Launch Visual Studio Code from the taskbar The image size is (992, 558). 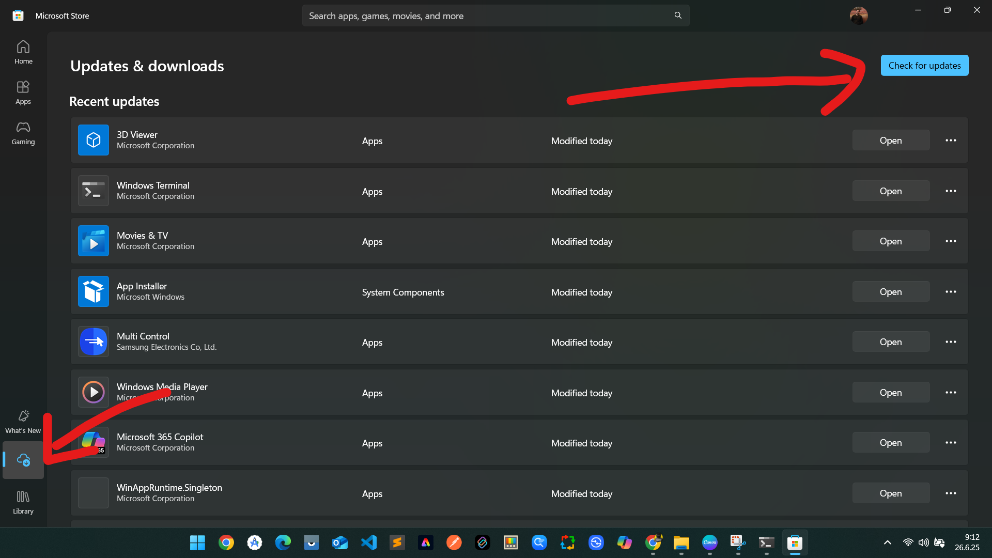368,542
